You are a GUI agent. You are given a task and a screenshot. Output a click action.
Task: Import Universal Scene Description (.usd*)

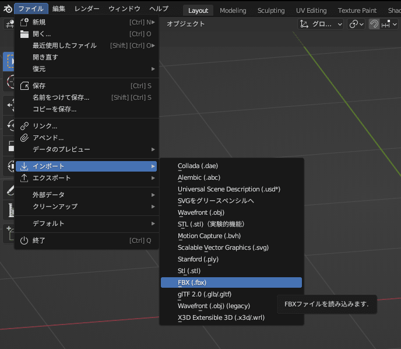[x=231, y=189]
